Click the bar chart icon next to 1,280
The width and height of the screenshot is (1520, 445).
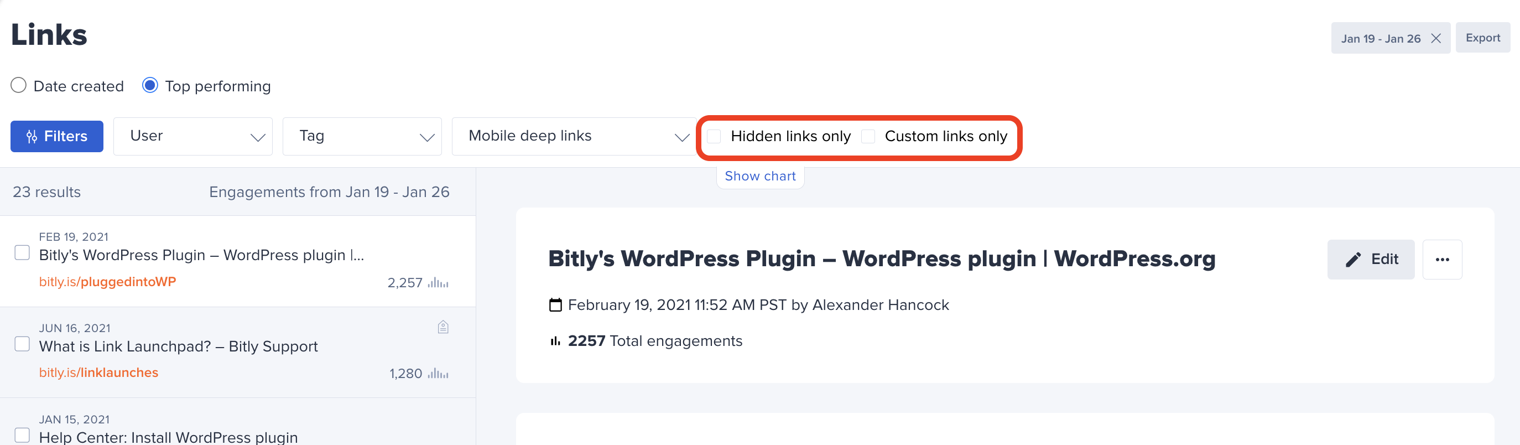(438, 374)
